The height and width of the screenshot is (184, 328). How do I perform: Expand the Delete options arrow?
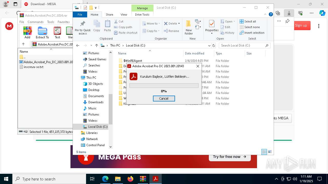(179, 24)
